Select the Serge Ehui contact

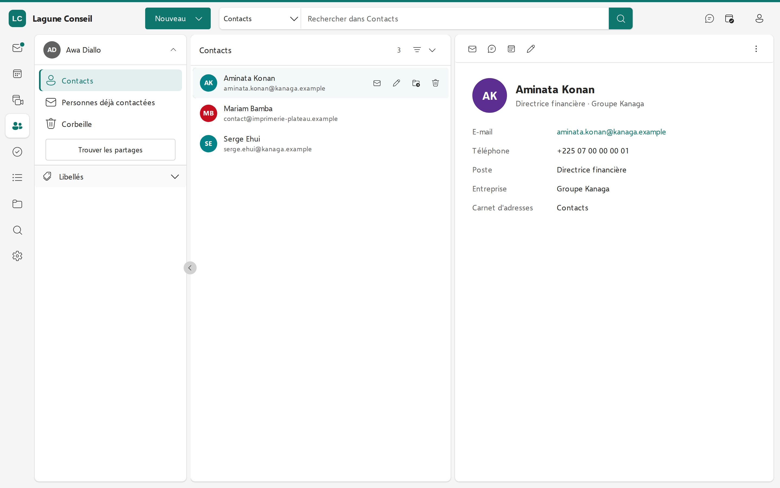pos(320,144)
